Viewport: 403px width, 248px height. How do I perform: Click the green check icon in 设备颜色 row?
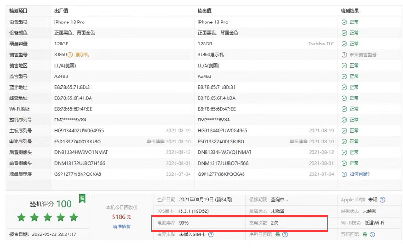coord(344,33)
